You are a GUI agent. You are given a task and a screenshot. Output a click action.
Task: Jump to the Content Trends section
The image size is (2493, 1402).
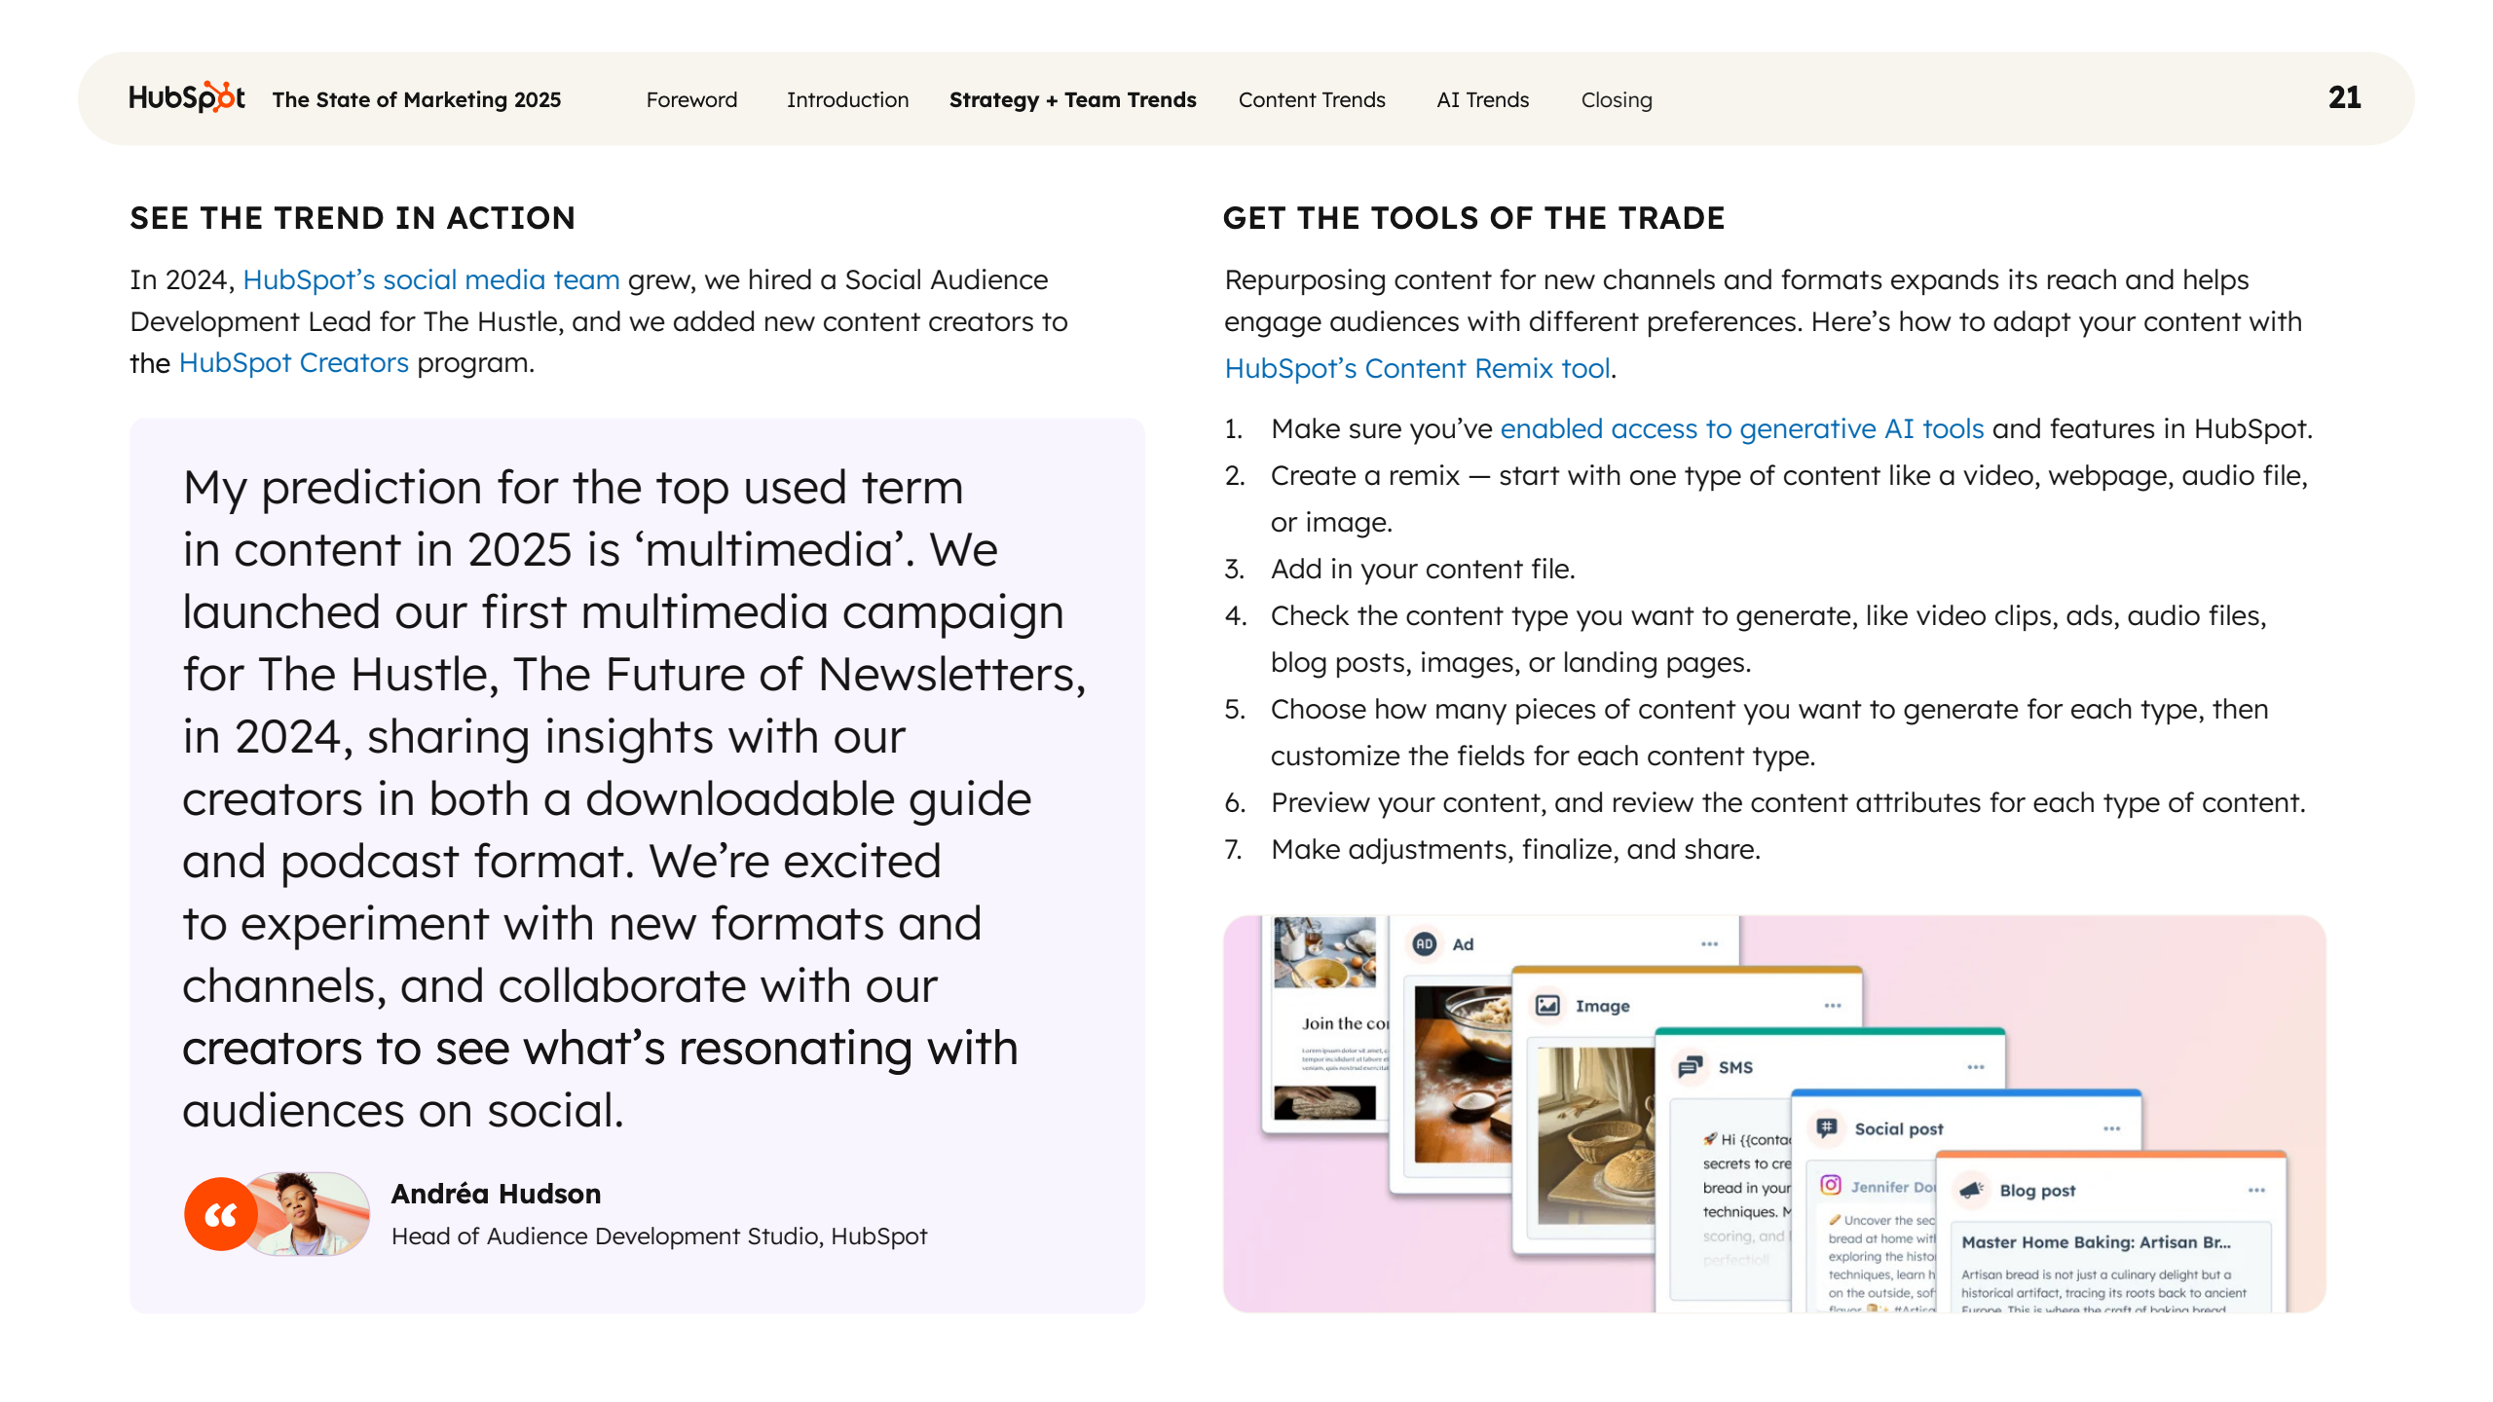pos(1311,99)
